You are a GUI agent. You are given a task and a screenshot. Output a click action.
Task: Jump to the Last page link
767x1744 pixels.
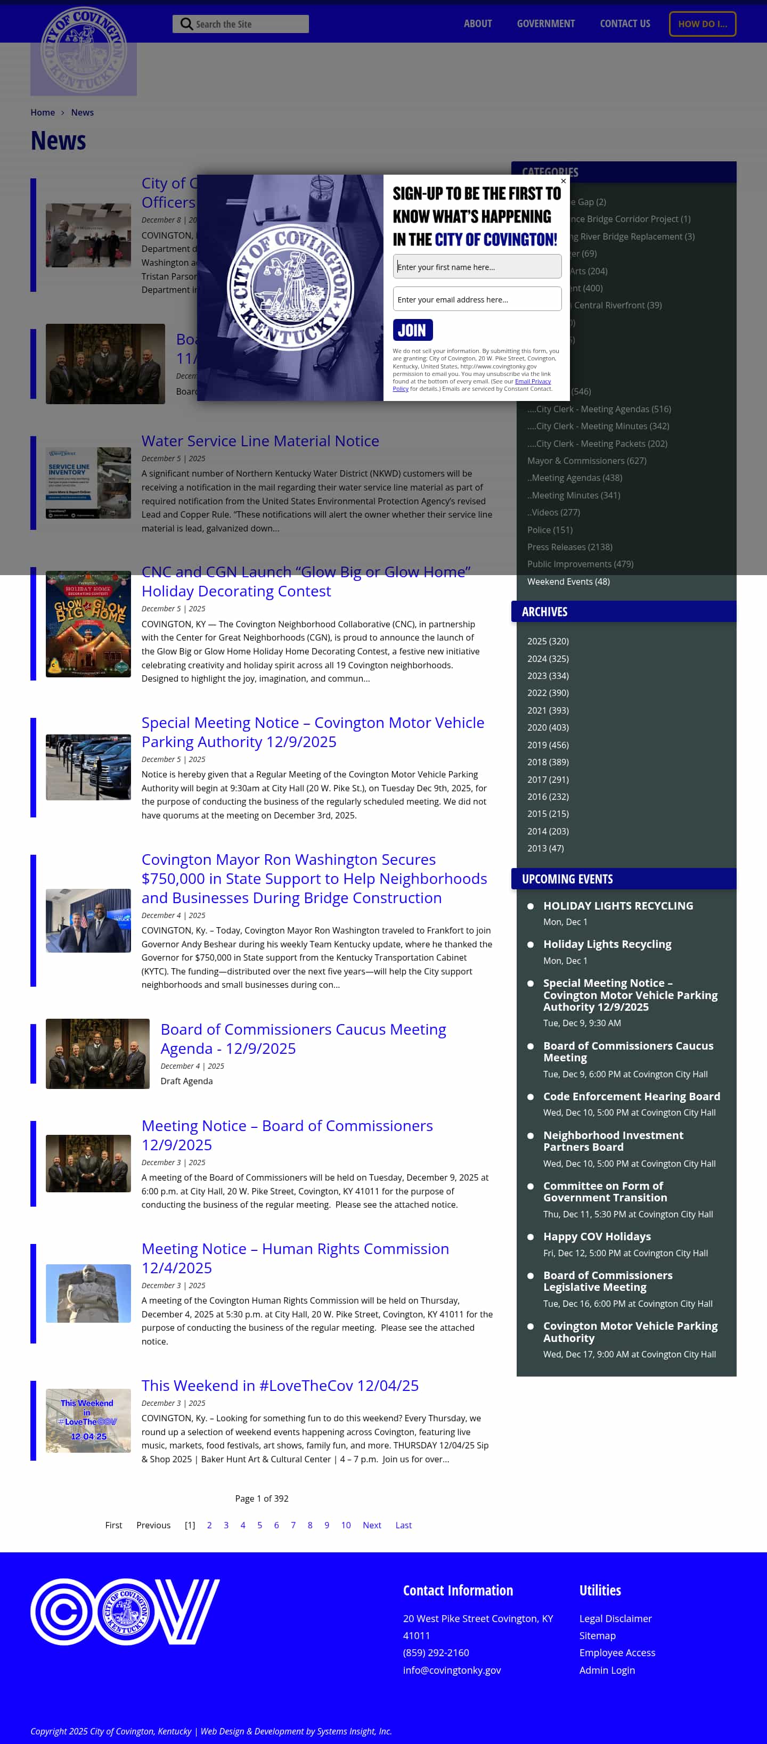pyautogui.click(x=403, y=1525)
